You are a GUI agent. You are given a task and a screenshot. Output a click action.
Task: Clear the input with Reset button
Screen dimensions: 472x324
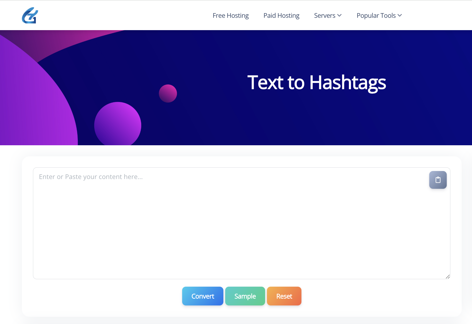(x=284, y=296)
